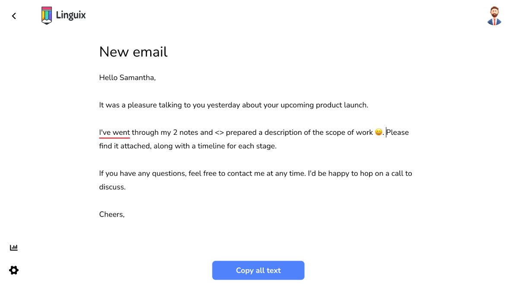518x293 pixels.
Task: Click the word "Please" in the email
Action: pos(398,133)
